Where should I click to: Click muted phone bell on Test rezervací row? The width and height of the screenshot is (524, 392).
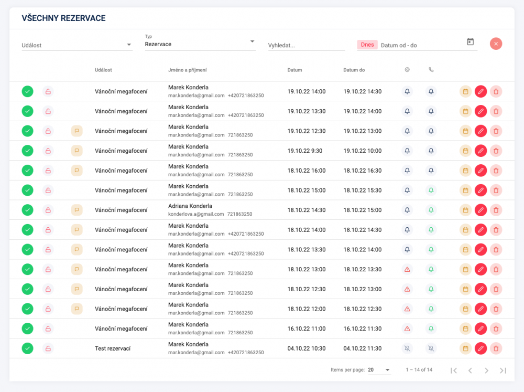(431, 348)
